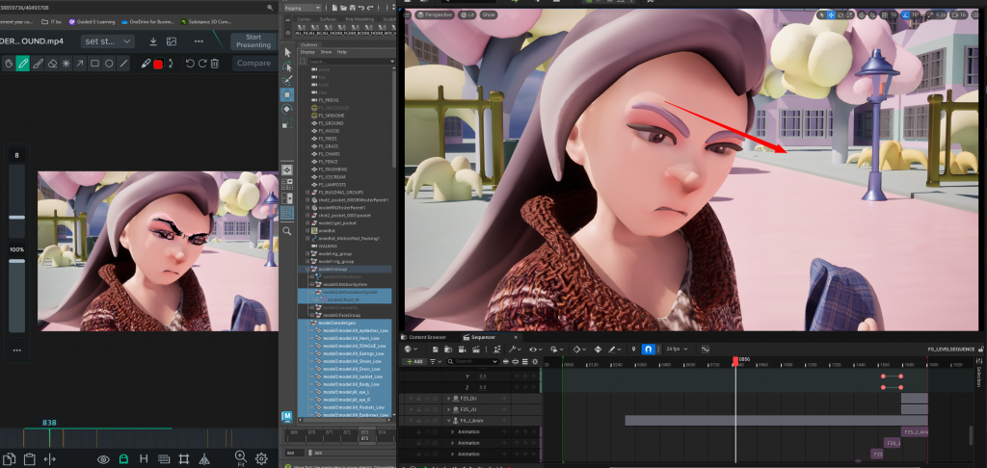The image size is (987, 468).
Task: Select FS_GROUND in the Outliner
Action: (x=331, y=123)
